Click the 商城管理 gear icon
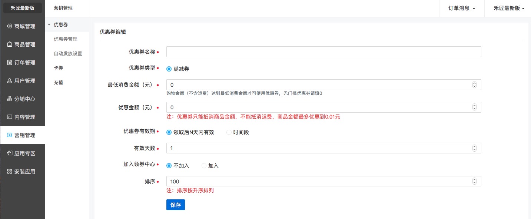Screen dimensions: 531x219 pyautogui.click(x=10, y=26)
